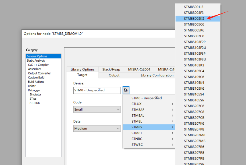Open the Library Configuration tab
This screenshot has width=246, height=165.
[x=152, y=75]
